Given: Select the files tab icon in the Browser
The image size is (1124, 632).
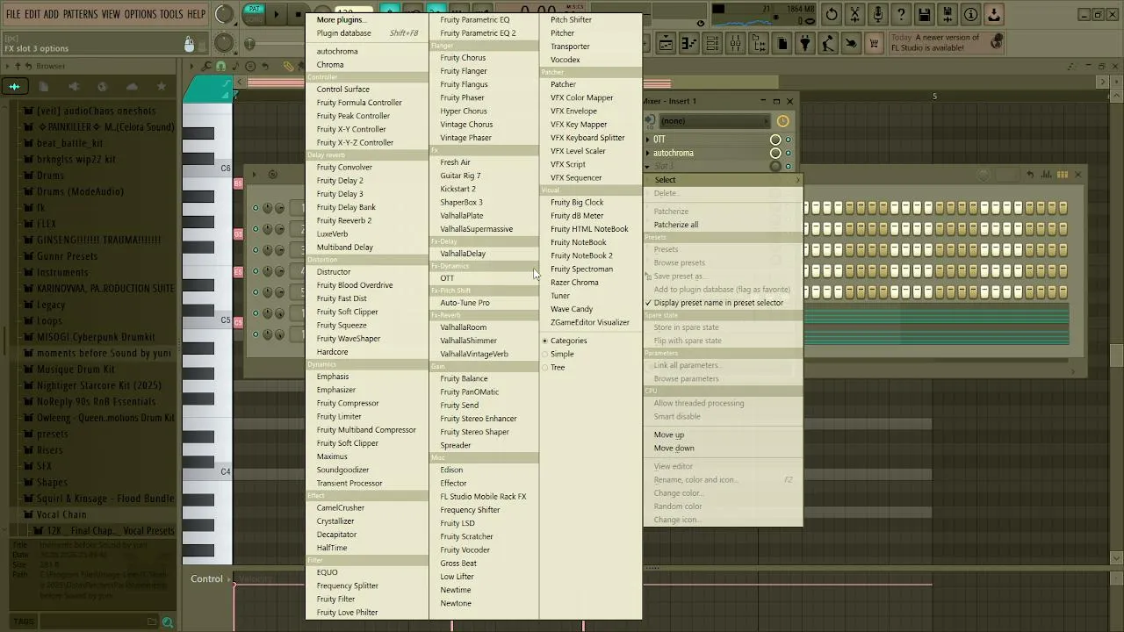Looking at the screenshot, I should (x=44, y=86).
